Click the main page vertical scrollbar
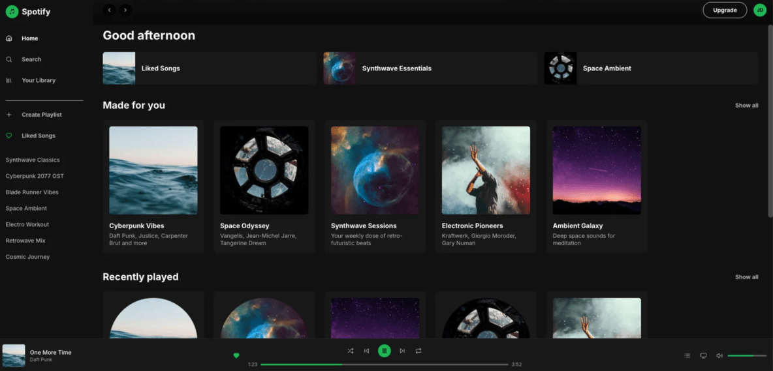This screenshot has width=773, height=371. point(770,121)
